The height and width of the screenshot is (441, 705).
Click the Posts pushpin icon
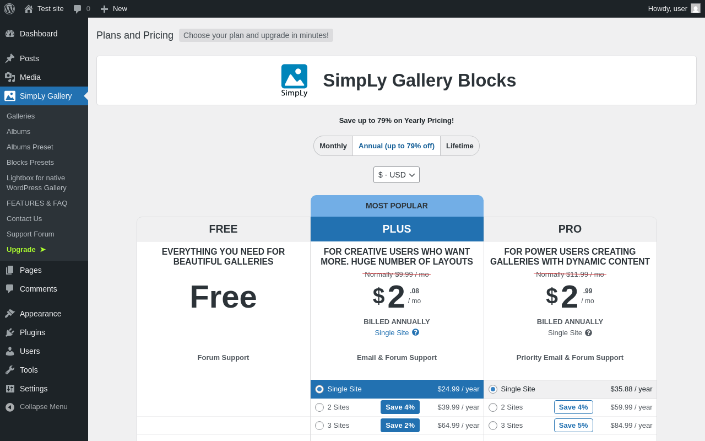coord(10,58)
